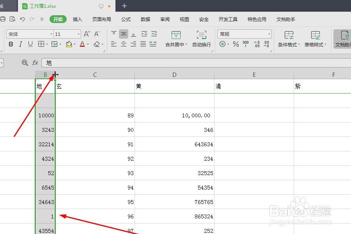Open the 安全 ribbon tab

204,19
